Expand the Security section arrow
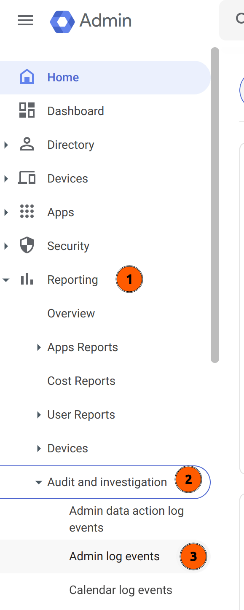244x610 pixels. pos(6,246)
